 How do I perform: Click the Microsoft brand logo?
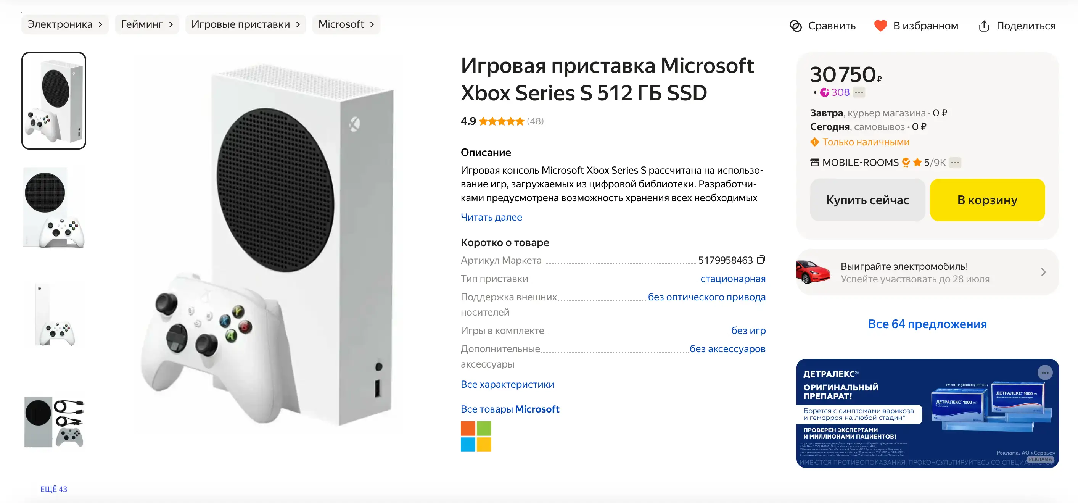pos(476,437)
